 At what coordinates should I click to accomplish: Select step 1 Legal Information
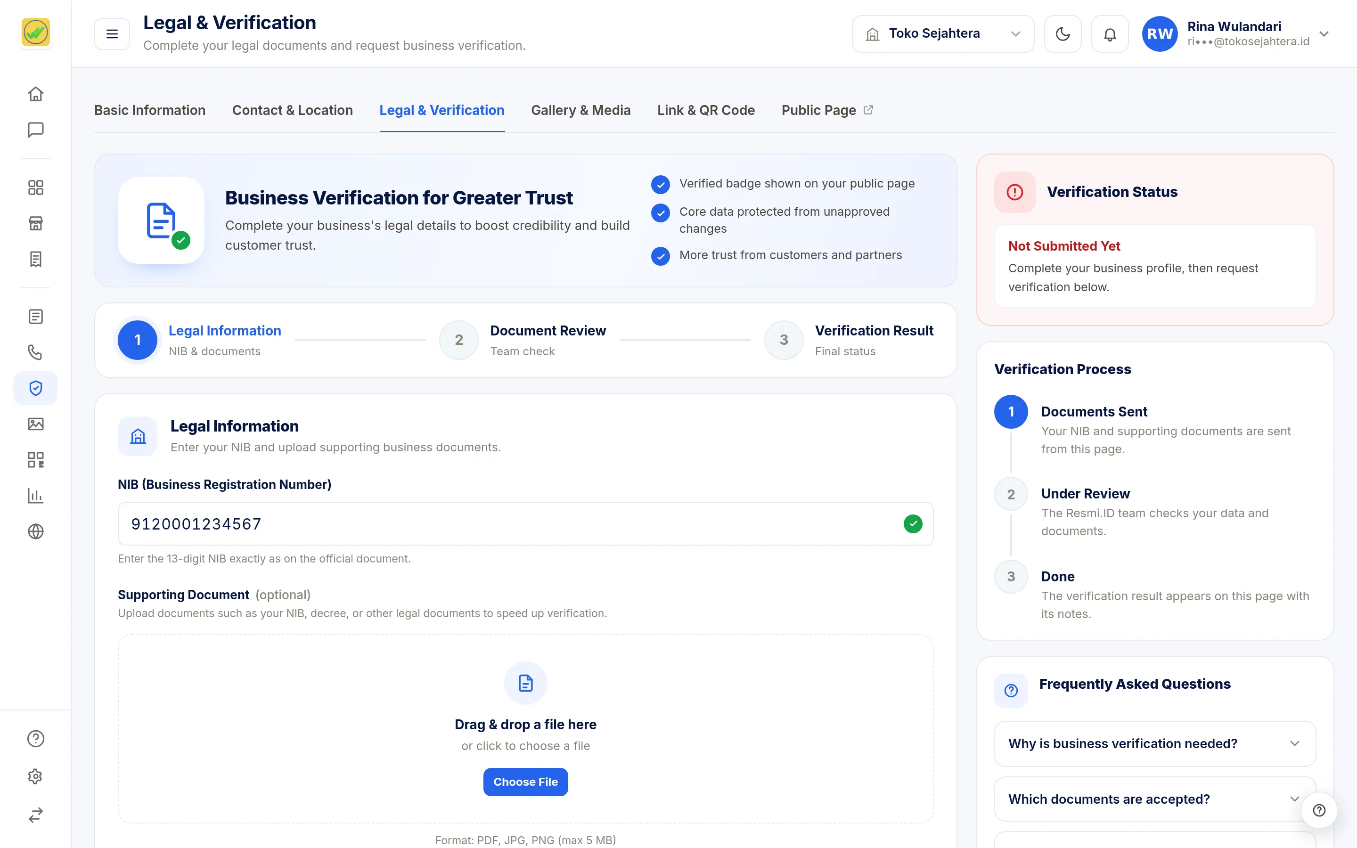(x=199, y=340)
